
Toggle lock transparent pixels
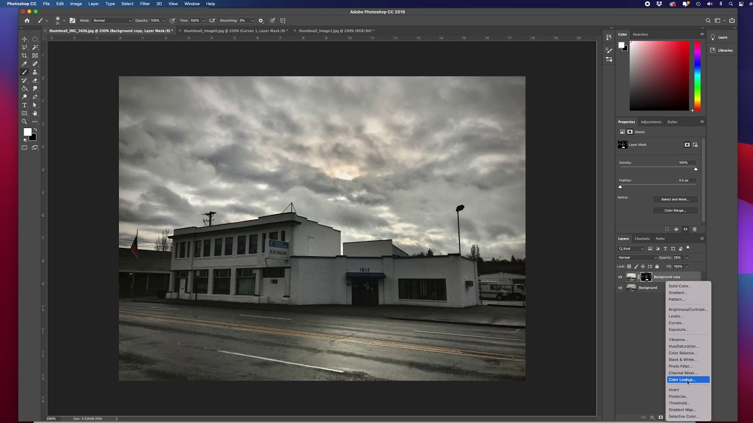(629, 266)
